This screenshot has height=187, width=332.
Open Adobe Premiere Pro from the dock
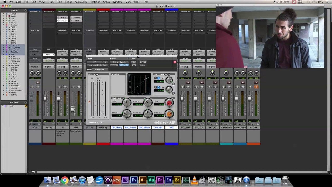click(160, 180)
